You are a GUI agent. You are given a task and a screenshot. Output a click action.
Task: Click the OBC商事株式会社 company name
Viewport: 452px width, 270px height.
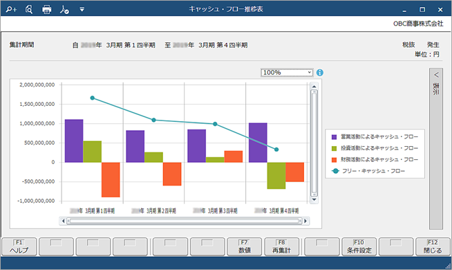(418, 24)
